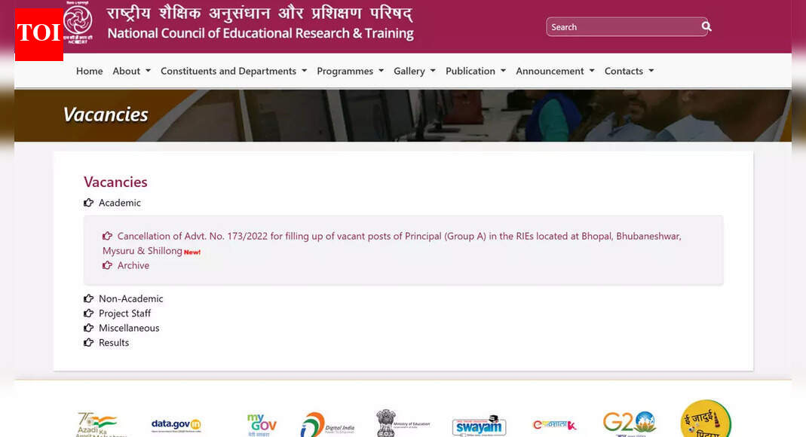Screen dimensions: 806x437
Task: Select the G20 logo
Action: tap(630, 423)
